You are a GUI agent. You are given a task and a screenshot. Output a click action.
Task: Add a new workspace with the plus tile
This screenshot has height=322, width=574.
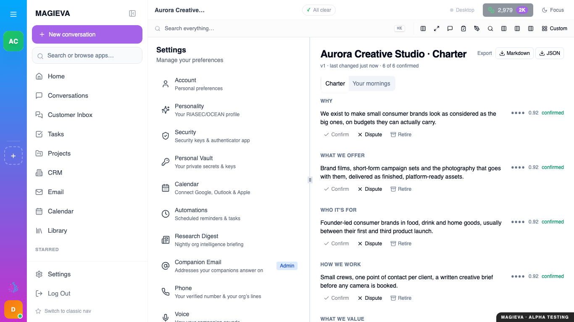[x=13, y=156]
